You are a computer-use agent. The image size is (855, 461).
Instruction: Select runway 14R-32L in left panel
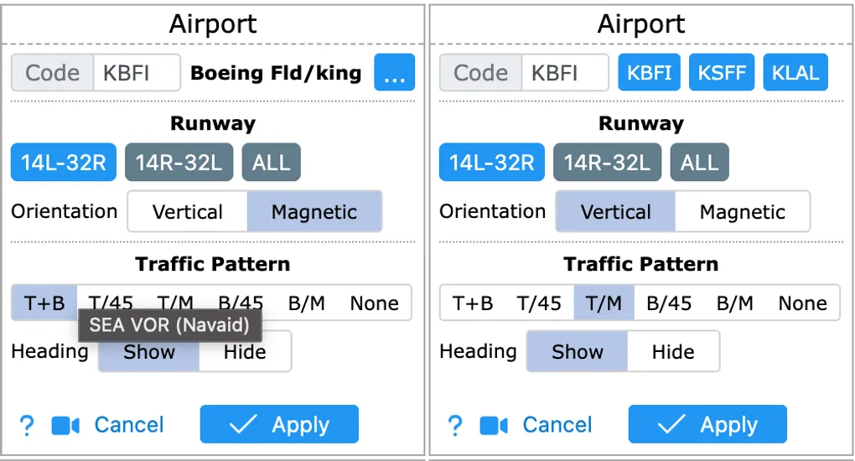[x=179, y=163]
